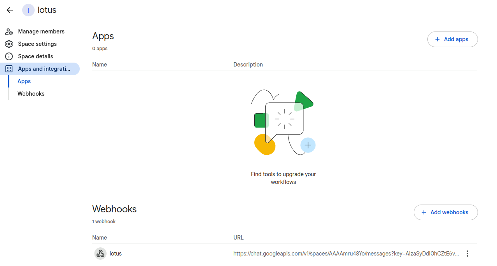Select Apps and integrations menu item
This screenshot has width=497, height=266.
click(44, 69)
